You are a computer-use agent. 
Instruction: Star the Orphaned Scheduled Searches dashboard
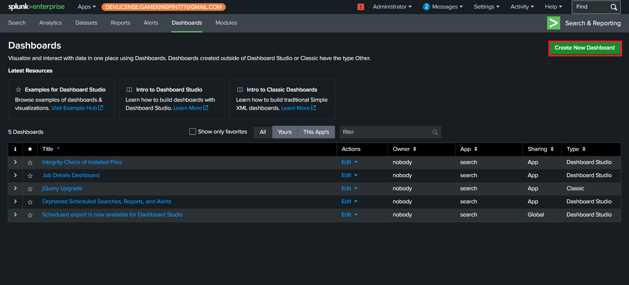[30, 202]
